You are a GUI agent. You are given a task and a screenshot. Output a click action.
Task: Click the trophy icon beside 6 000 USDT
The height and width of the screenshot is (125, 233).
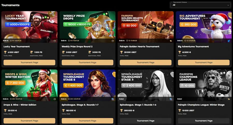tap(5, 52)
